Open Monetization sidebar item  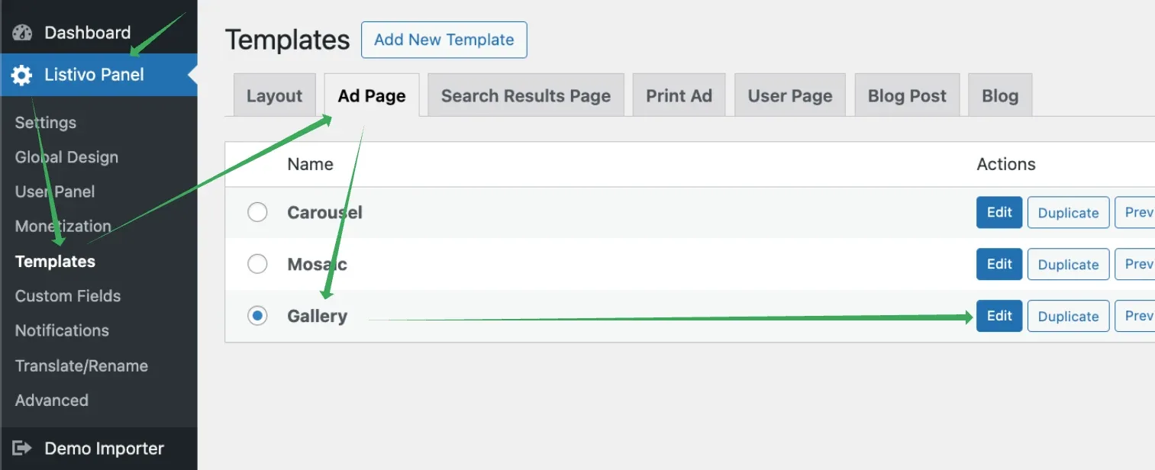coord(63,227)
